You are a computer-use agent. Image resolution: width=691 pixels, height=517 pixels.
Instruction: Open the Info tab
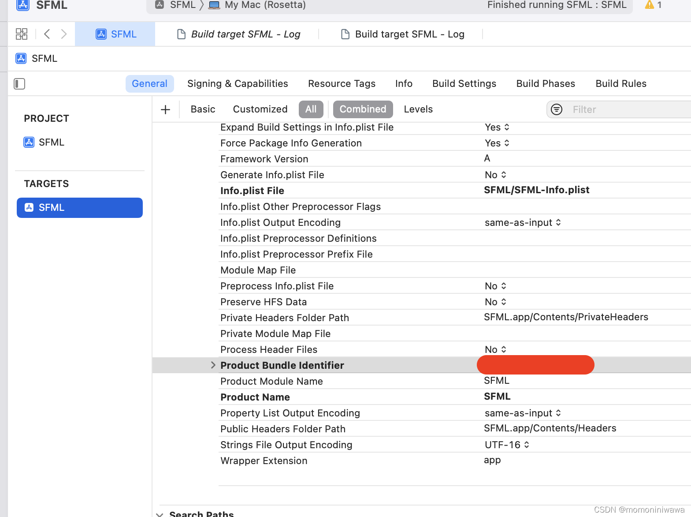[404, 83]
